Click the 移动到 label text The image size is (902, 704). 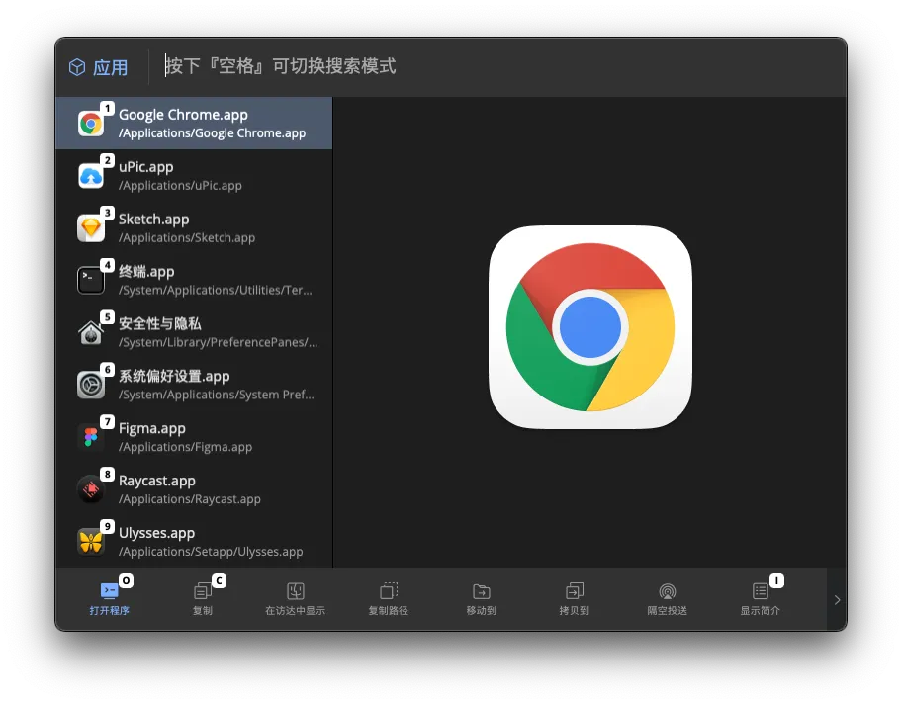click(x=482, y=611)
